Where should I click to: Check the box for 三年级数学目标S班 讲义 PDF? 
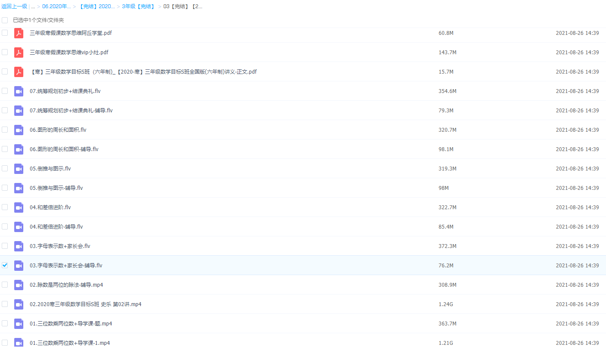point(5,71)
